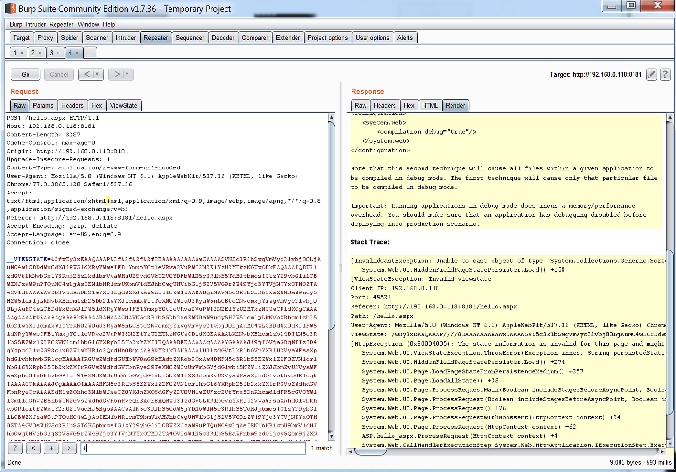Open the Window menu

click(x=88, y=24)
